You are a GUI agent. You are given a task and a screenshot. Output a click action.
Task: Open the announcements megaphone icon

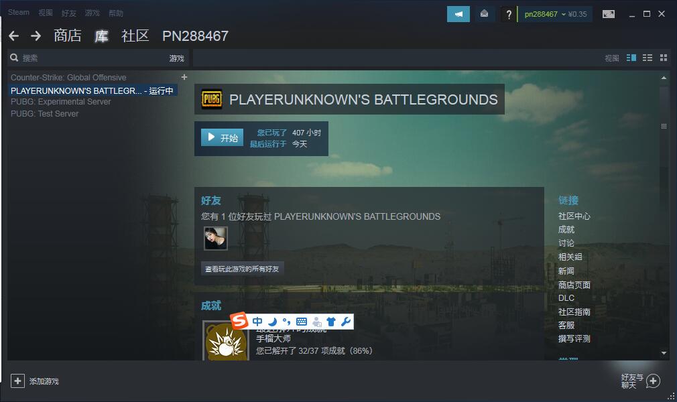coord(458,14)
